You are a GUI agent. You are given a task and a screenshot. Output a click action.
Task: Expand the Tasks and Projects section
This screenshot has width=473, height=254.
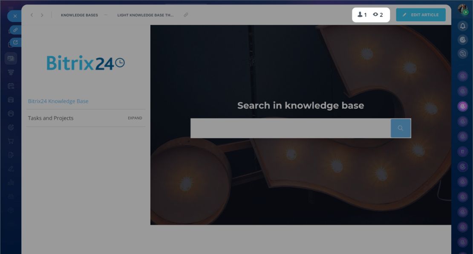(x=135, y=118)
